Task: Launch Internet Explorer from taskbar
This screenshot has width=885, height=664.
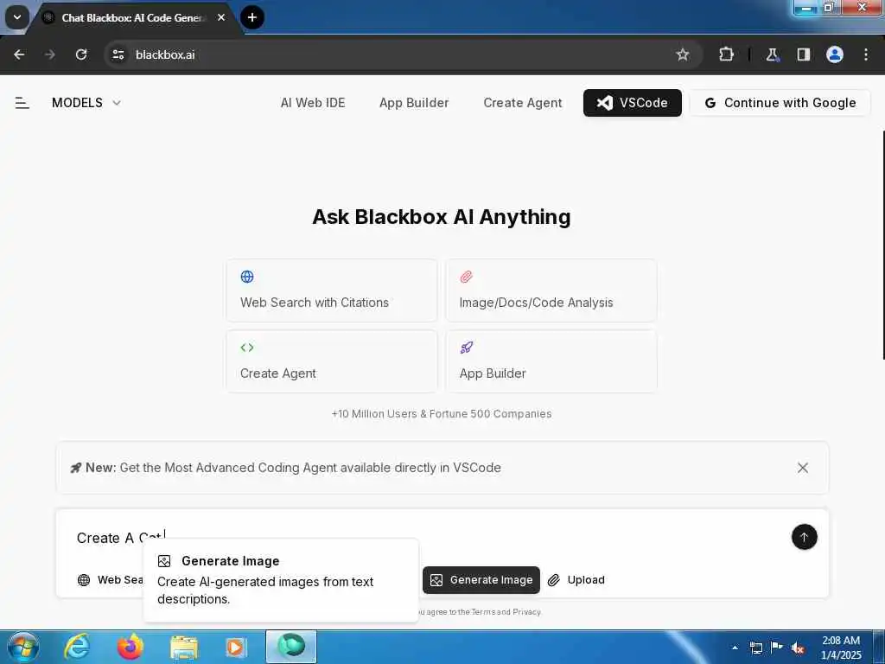Action: (x=76, y=647)
